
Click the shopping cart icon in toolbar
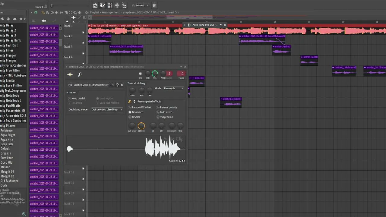(154, 5)
